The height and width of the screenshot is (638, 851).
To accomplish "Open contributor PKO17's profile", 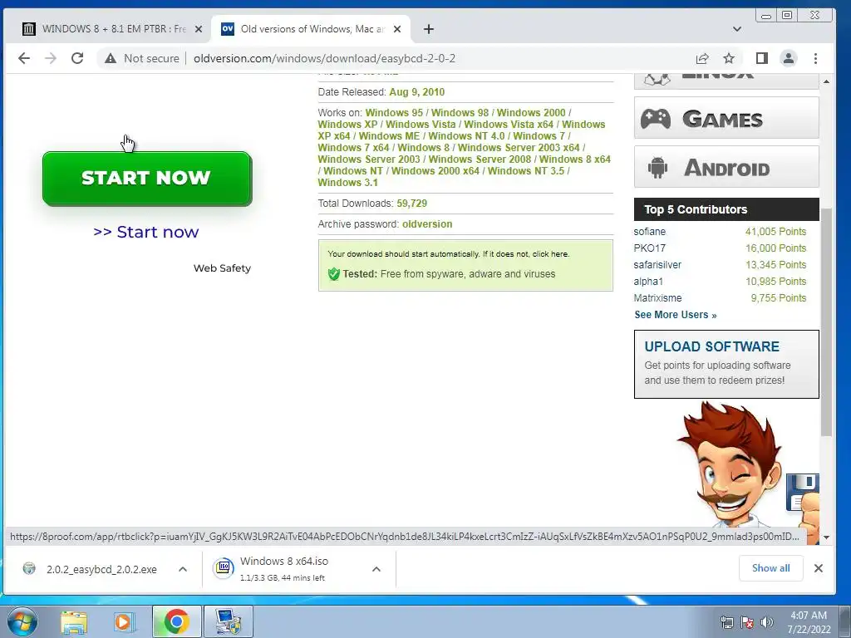I will click(x=650, y=248).
